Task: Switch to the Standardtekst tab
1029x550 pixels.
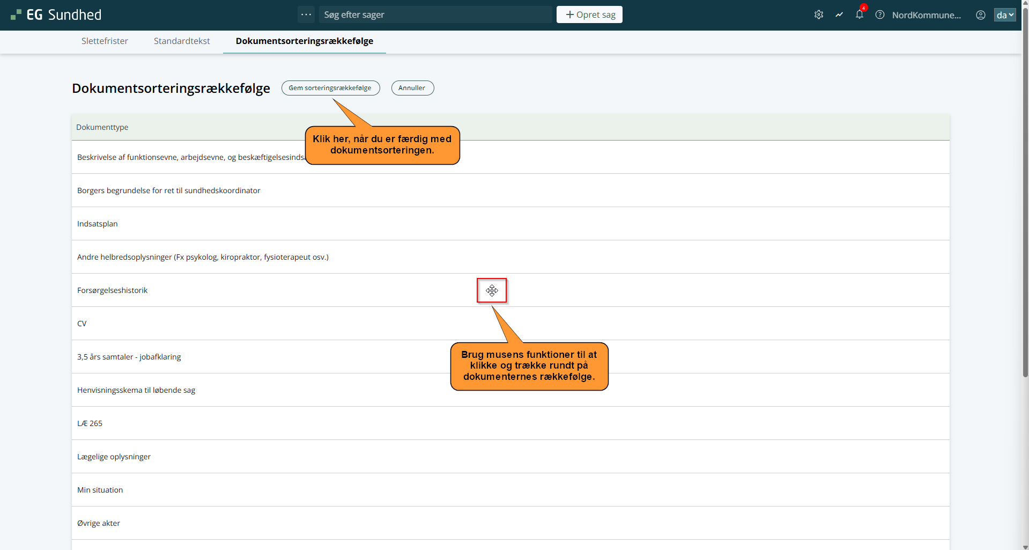Action: click(x=182, y=41)
